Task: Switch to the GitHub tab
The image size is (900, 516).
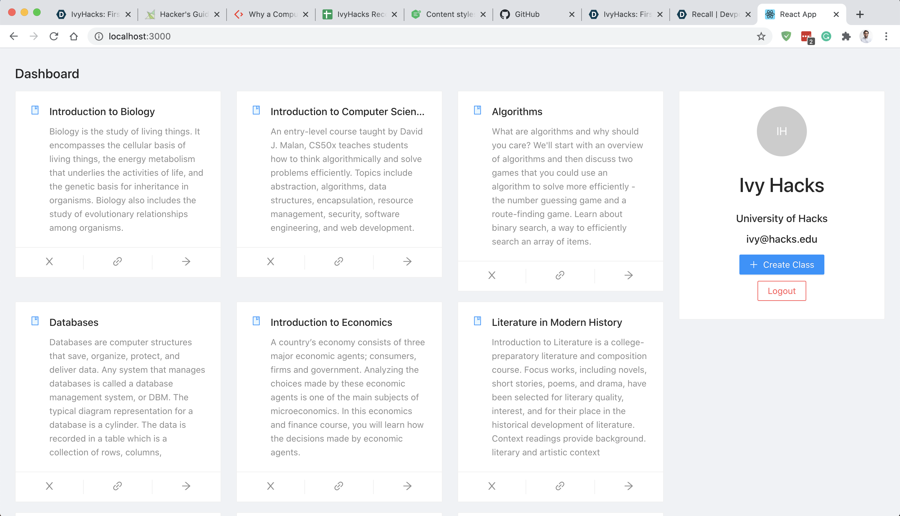Action: [x=527, y=14]
